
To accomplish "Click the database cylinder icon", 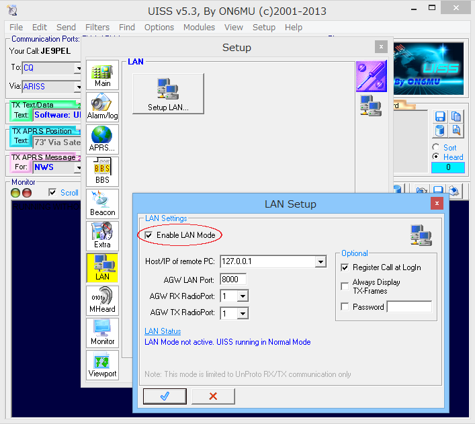I will [x=440, y=130].
